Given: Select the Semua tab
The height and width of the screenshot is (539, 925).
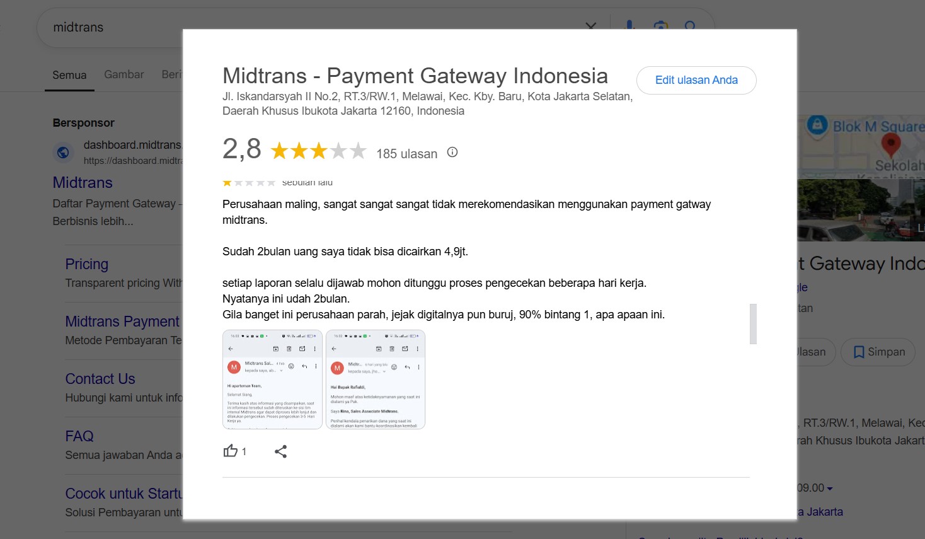Looking at the screenshot, I should pos(69,75).
